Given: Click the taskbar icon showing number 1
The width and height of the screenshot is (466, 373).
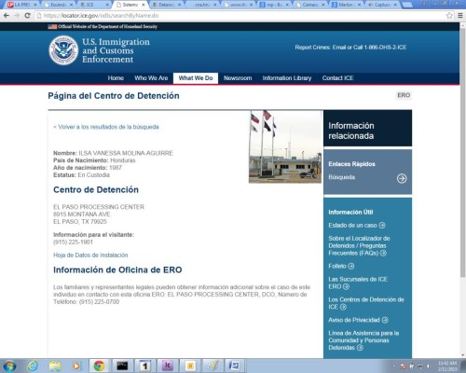Looking at the screenshot, I should pos(144,366).
